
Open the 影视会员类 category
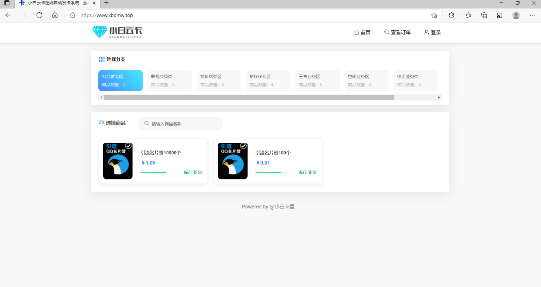point(169,81)
